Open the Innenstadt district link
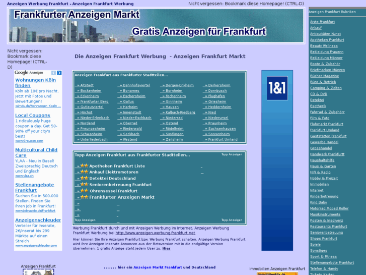 point(132,113)
